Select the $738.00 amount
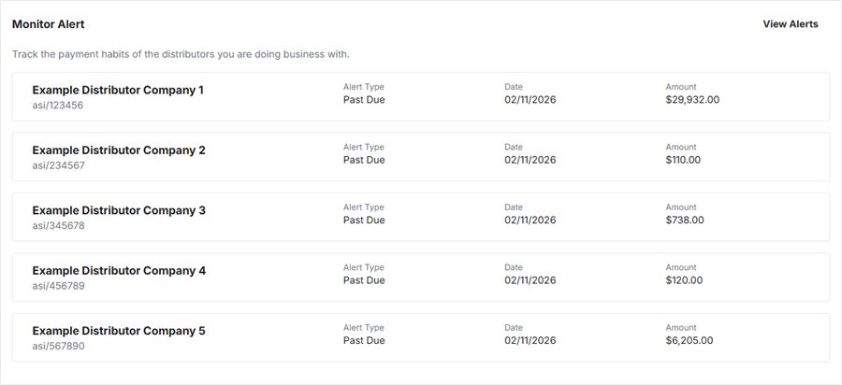The image size is (842, 385). (685, 221)
